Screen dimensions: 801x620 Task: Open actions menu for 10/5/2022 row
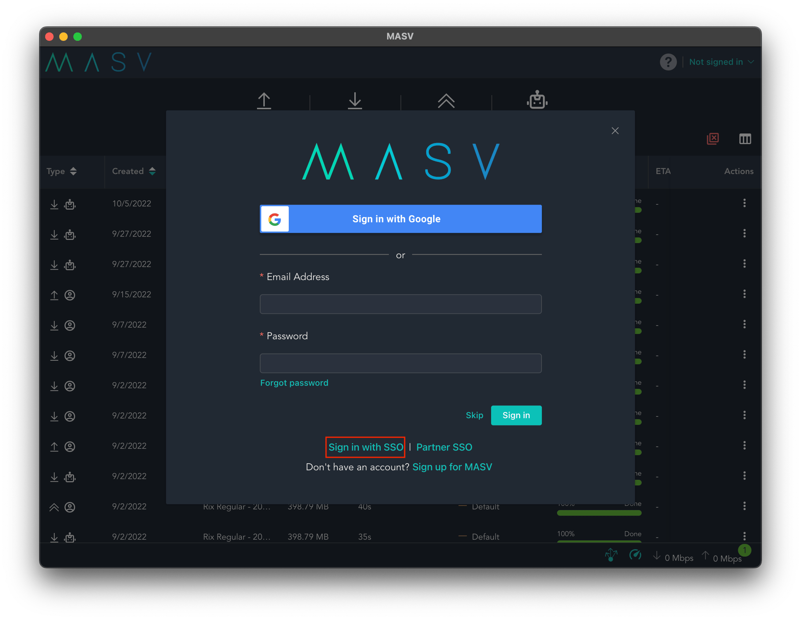(744, 203)
